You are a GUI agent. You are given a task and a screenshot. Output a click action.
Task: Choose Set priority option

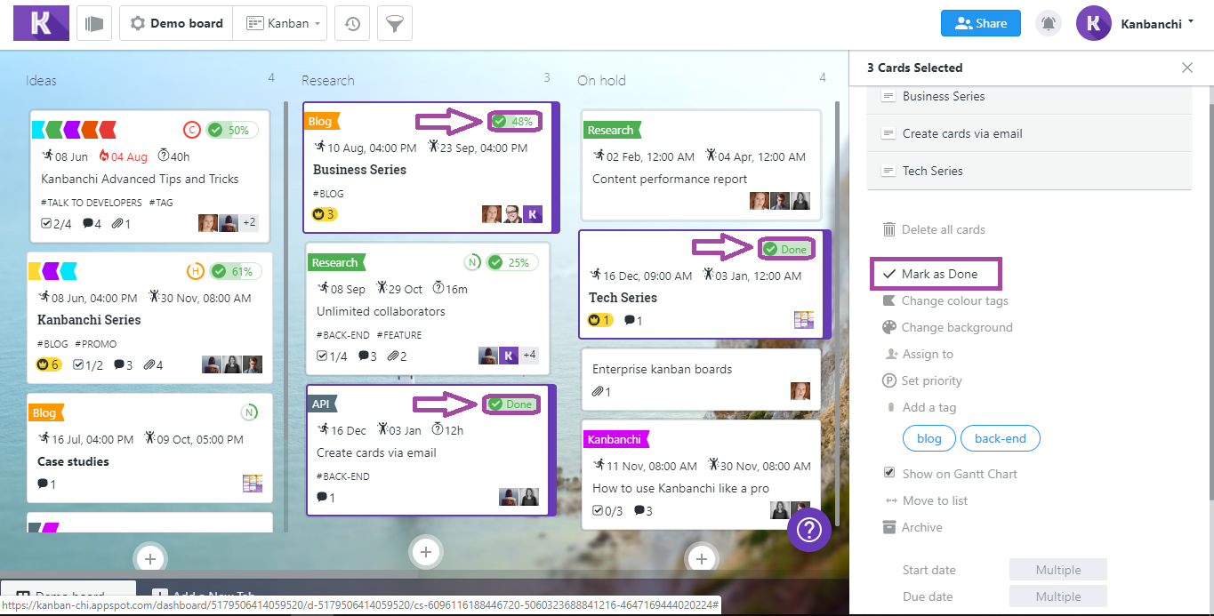click(x=932, y=380)
